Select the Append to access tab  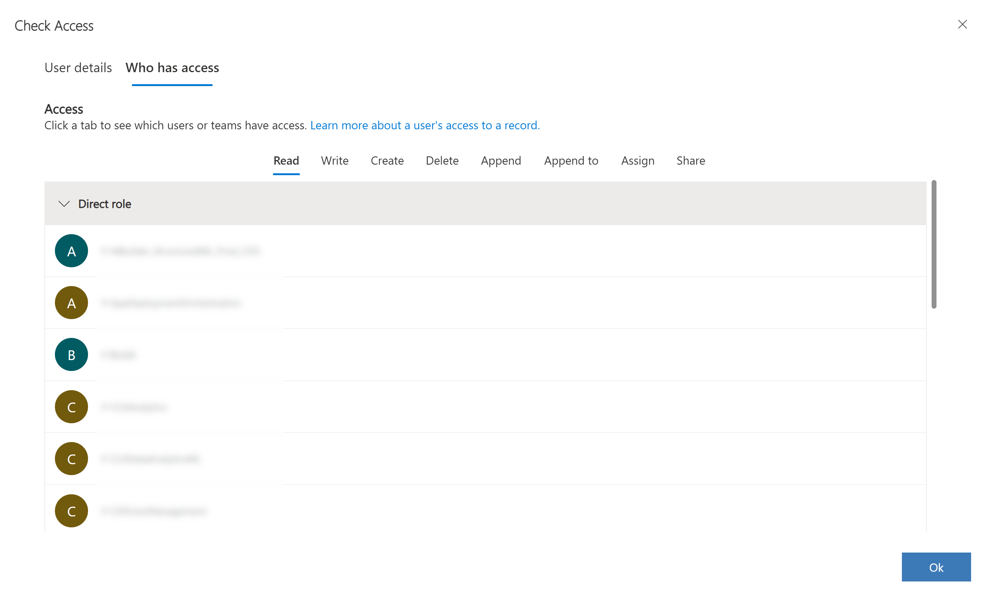[571, 160]
